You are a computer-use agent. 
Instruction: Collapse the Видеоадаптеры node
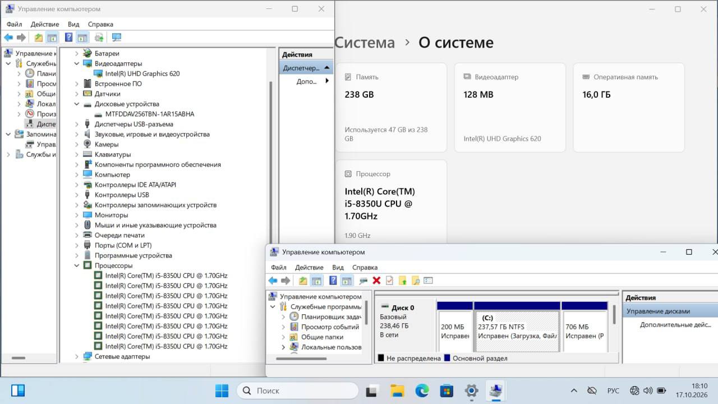tap(77, 63)
